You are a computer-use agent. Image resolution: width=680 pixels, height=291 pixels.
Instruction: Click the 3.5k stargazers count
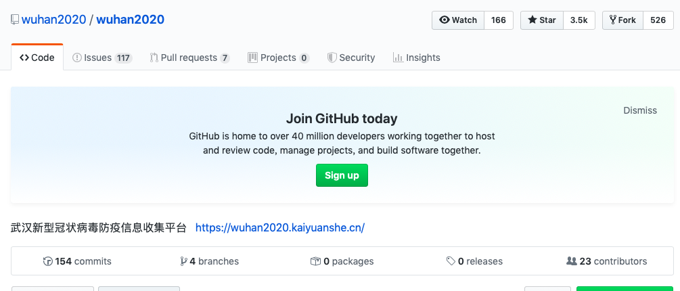pyautogui.click(x=579, y=20)
